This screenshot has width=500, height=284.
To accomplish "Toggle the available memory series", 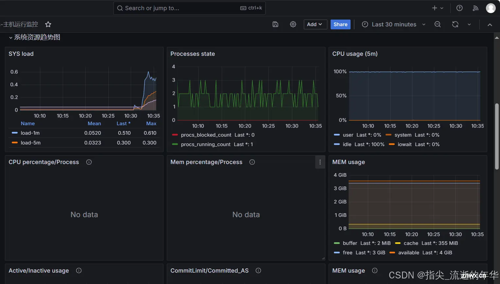I will pos(409,253).
